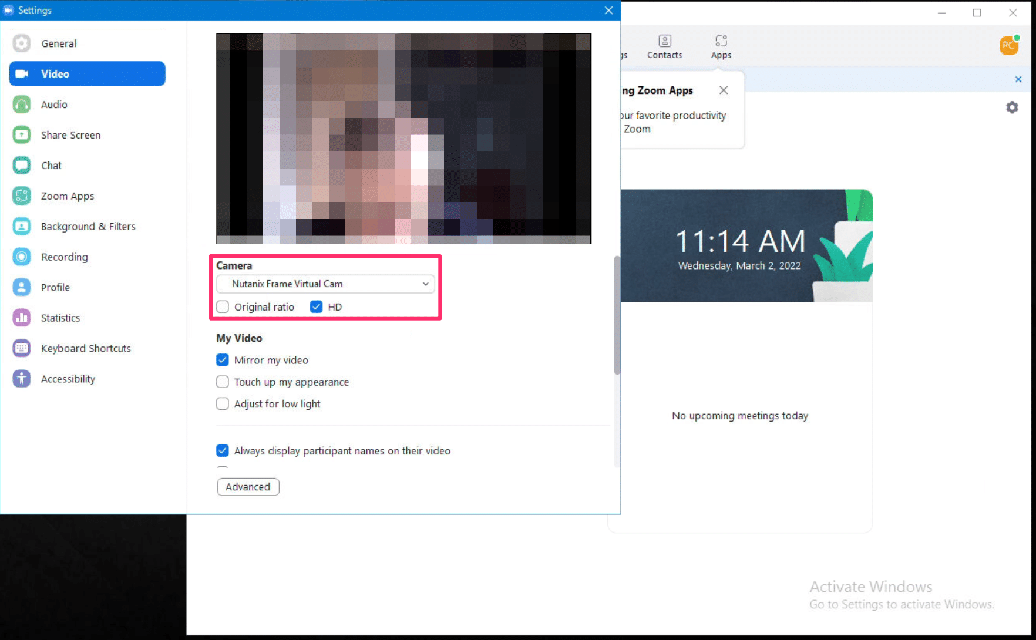Open the Camera selection dropdown
1036x640 pixels.
pos(325,284)
